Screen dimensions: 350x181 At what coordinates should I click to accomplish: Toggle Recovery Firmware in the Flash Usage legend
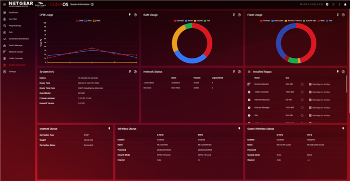click(294, 21)
